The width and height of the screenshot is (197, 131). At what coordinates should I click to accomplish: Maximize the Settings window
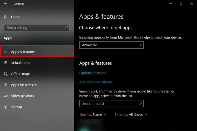181,4
